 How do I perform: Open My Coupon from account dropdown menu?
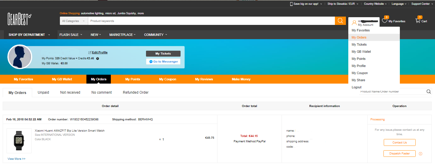(x=374, y=73)
